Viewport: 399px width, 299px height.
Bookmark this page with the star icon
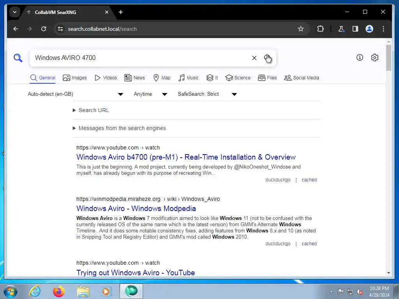(300, 29)
